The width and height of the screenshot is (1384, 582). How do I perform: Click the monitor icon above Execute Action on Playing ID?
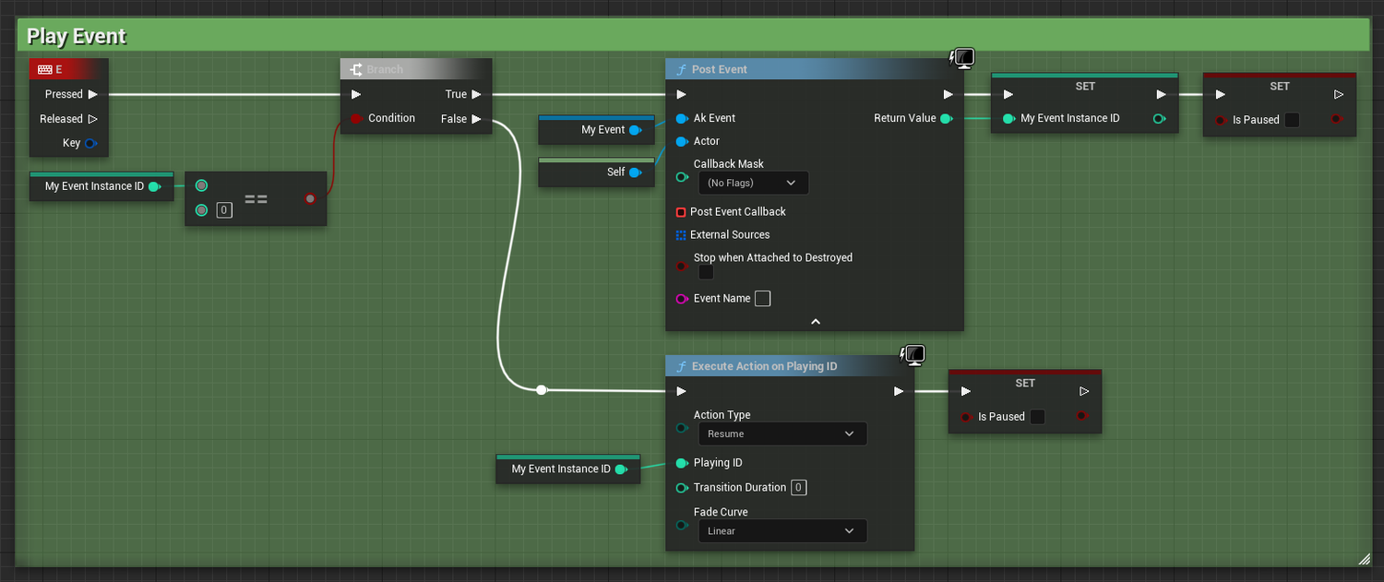913,354
